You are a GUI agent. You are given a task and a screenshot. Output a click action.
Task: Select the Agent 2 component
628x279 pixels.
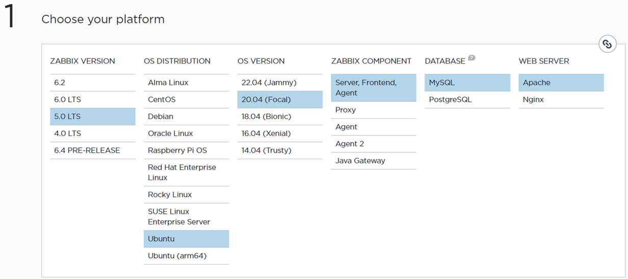(x=374, y=144)
